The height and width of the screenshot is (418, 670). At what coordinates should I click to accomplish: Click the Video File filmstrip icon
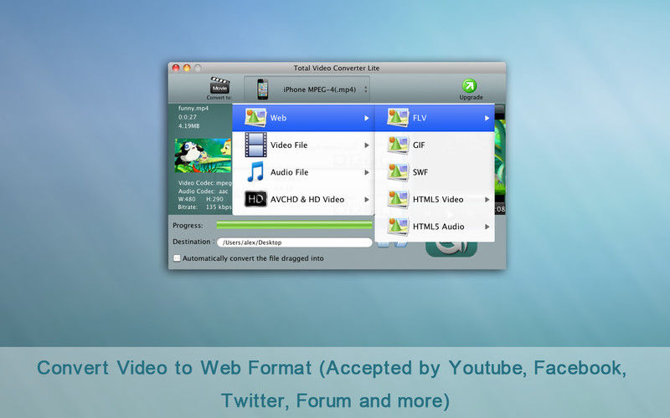pyautogui.click(x=255, y=145)
